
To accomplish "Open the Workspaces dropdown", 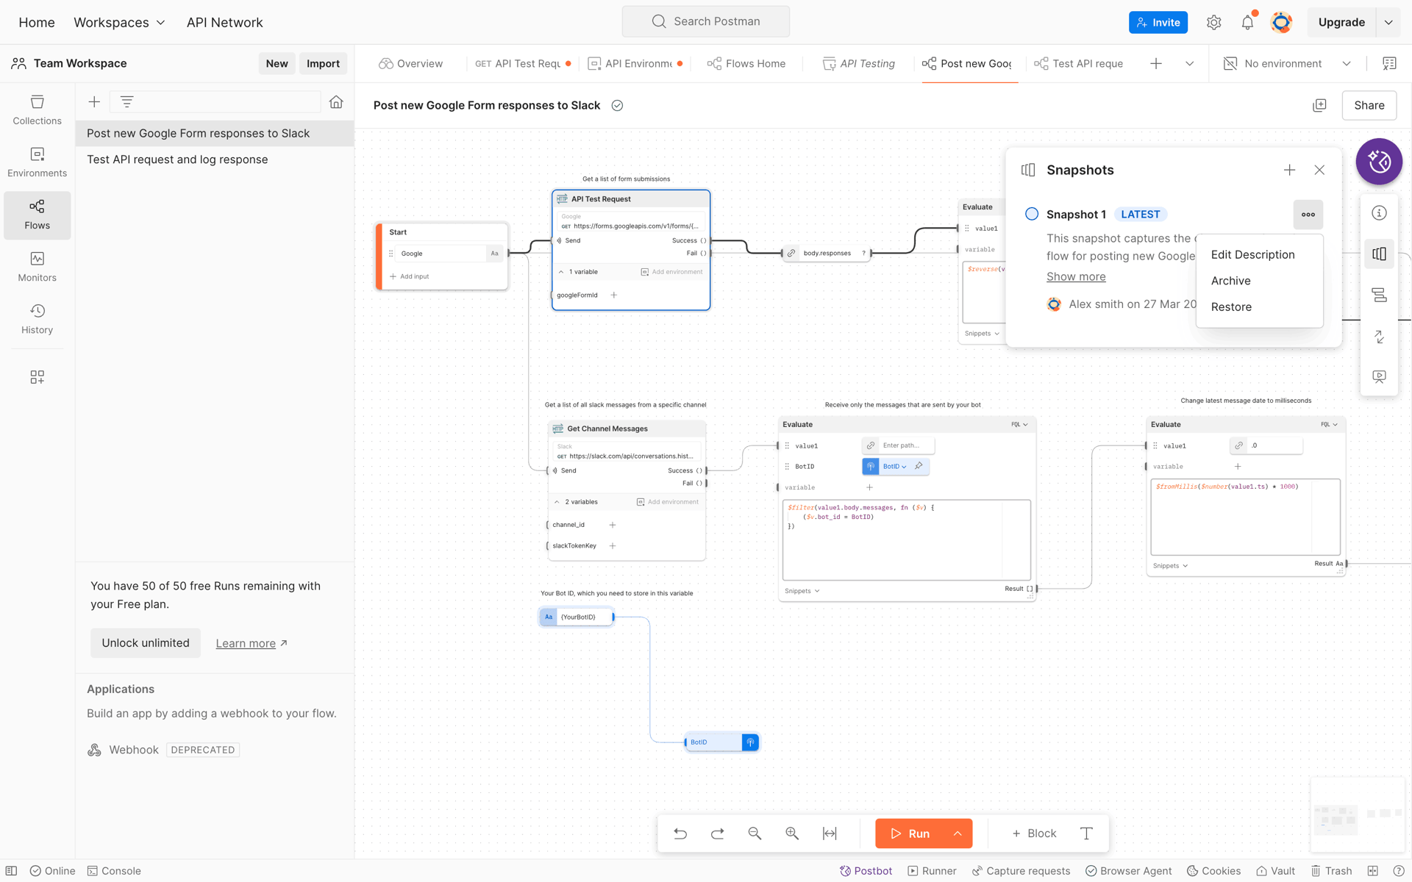I will tap(119, 22).
